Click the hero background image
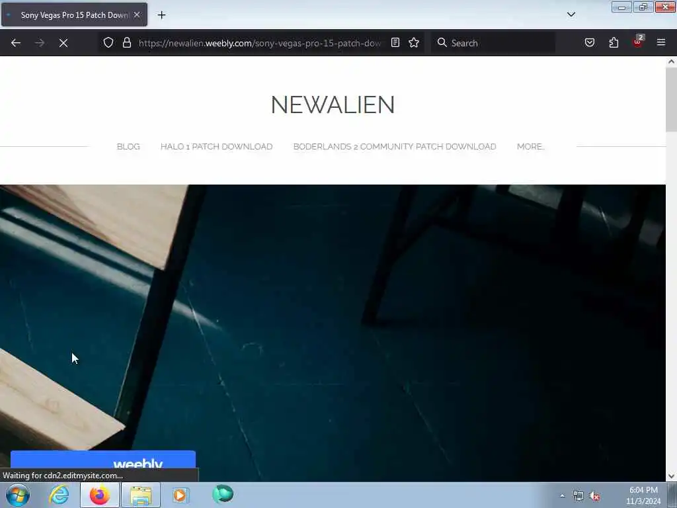Screen dimensions: 677x508 (333, 333)
